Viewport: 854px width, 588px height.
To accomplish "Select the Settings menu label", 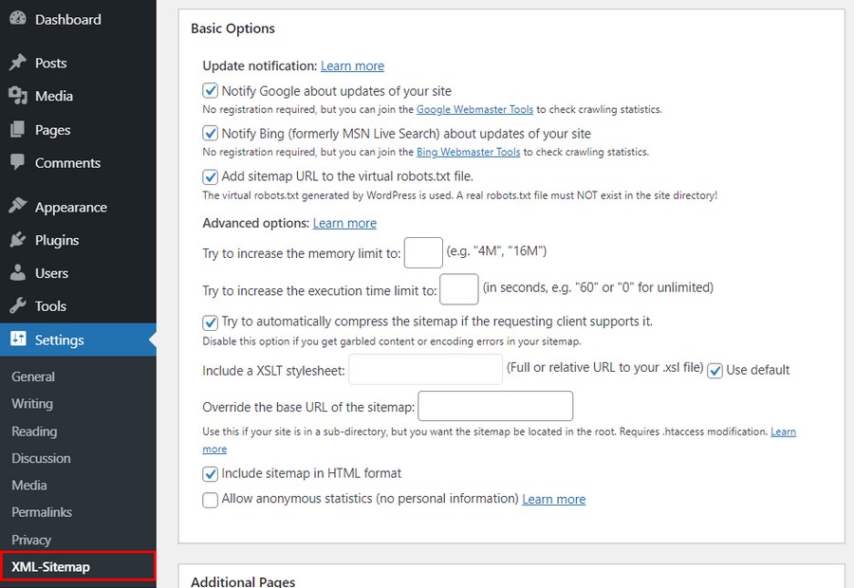I will 60,340.
